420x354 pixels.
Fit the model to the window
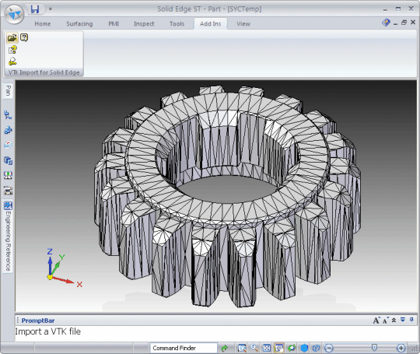click(267, 348)
